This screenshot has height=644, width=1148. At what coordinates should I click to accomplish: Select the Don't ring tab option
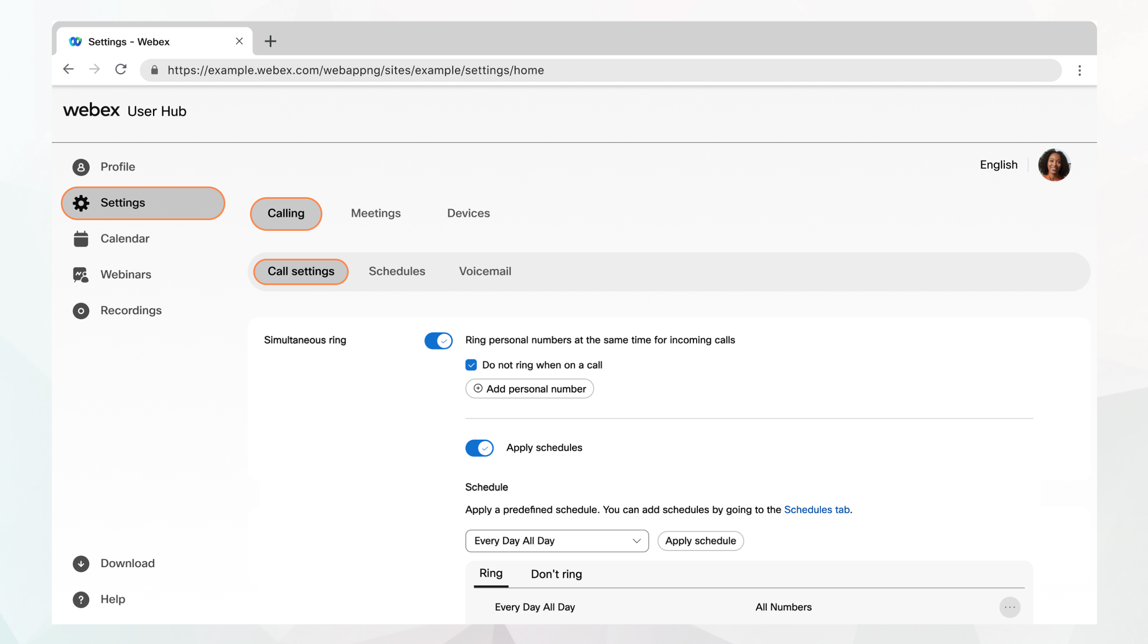(x=556, y=573)
